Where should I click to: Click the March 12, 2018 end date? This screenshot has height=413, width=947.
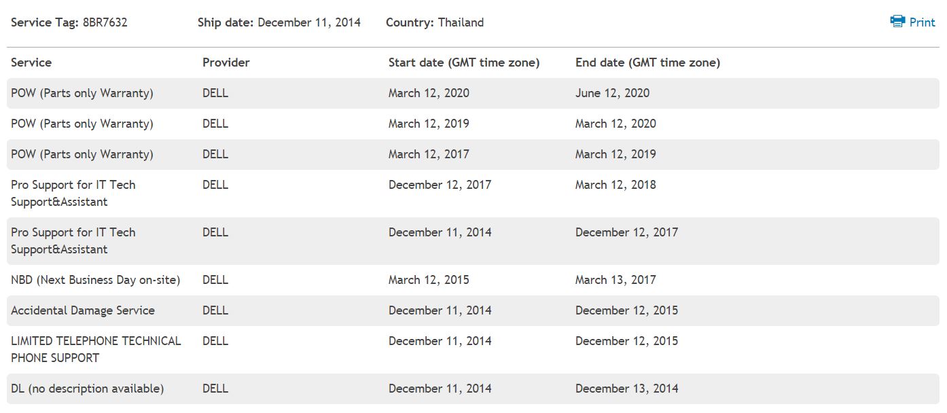[615, 185]
